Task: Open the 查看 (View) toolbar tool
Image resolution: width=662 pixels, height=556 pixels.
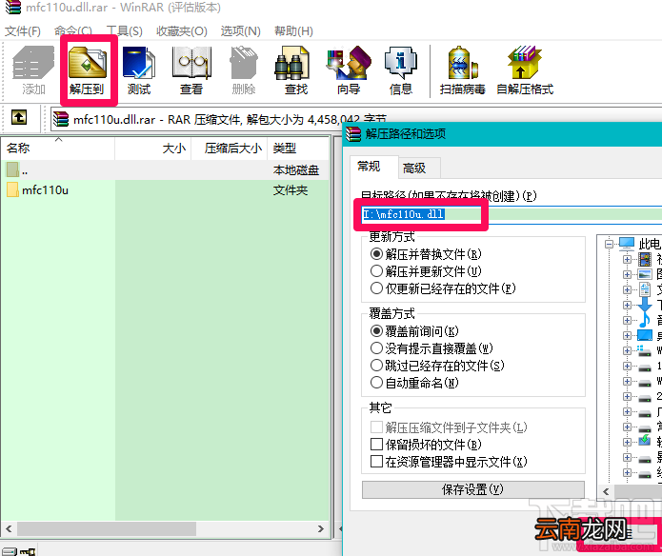Action: (x=191, y=63)
